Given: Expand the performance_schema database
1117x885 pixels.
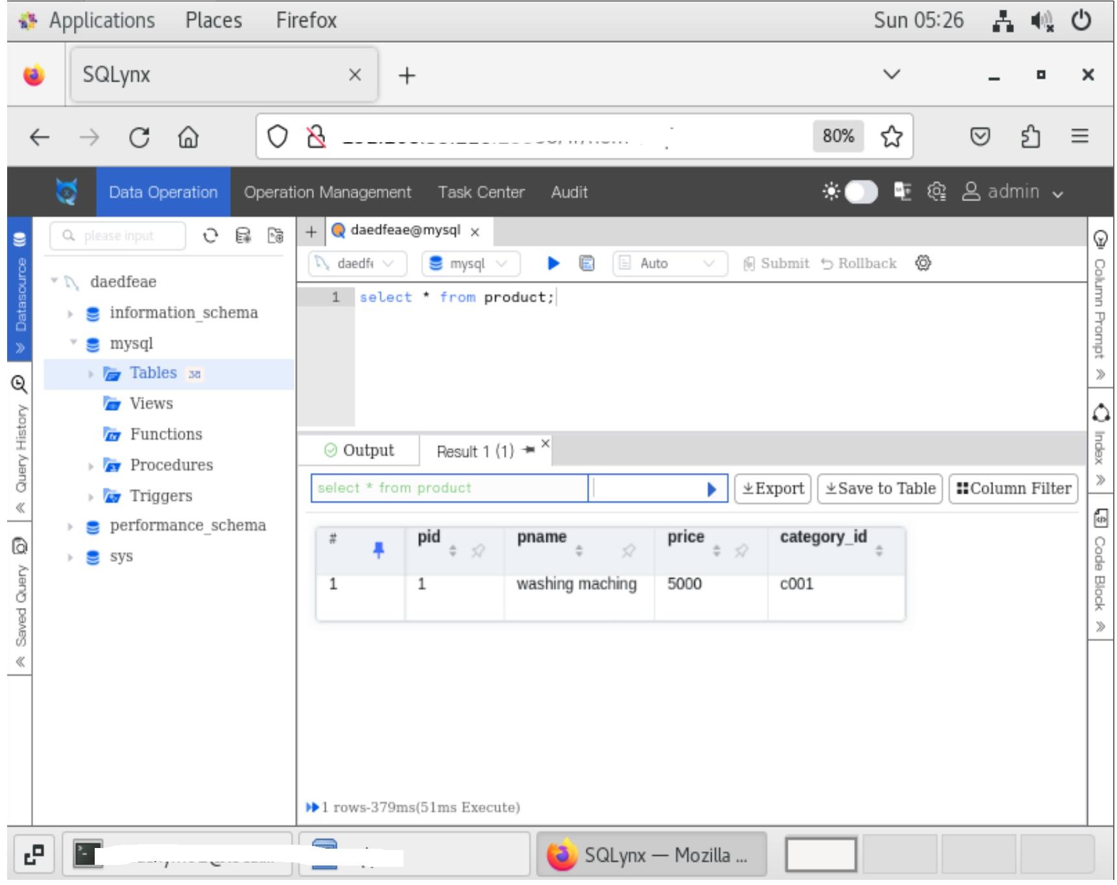Looking at the screenshot, I should (70, 526).
